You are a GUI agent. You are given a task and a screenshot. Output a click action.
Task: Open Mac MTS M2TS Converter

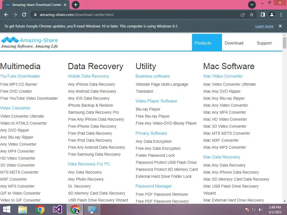pyautogui.click(x=227, y=133)
